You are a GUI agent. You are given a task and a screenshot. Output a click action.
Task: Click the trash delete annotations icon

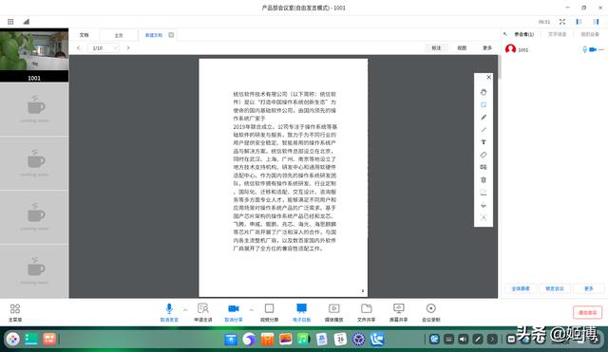pyautogui.click(x=484, y=179)
